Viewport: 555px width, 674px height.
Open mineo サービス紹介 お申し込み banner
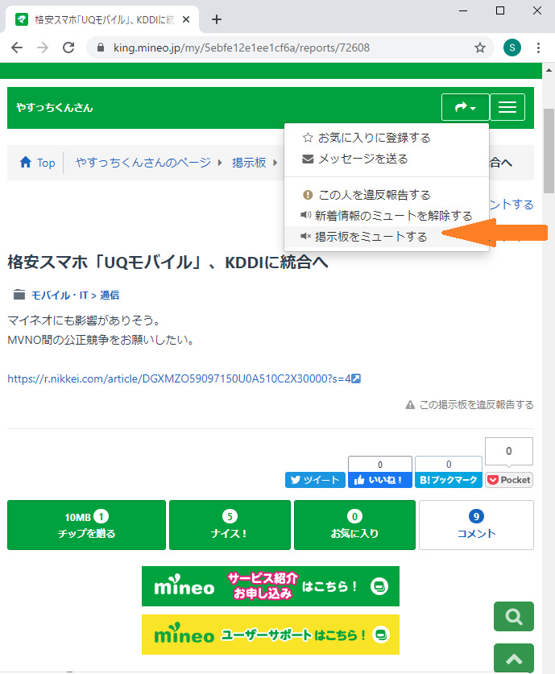(271, 586)
